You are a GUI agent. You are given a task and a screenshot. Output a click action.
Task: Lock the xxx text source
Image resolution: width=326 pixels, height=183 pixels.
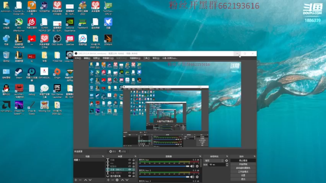point(134,163)
